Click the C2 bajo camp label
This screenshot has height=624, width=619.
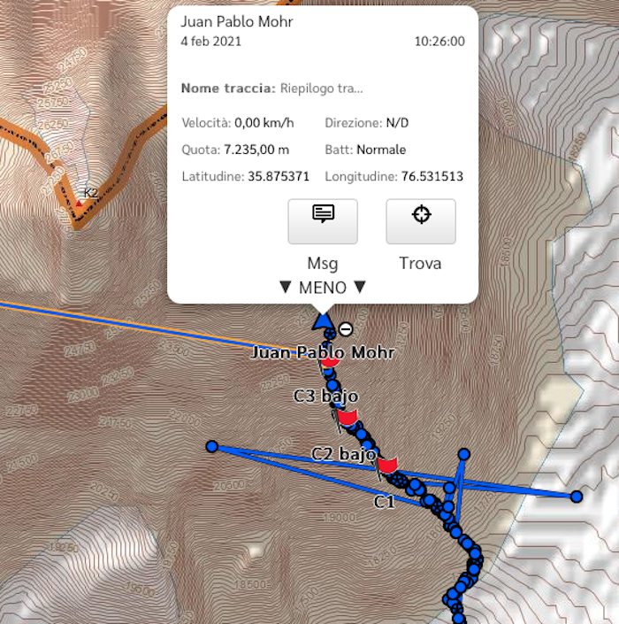343,454
